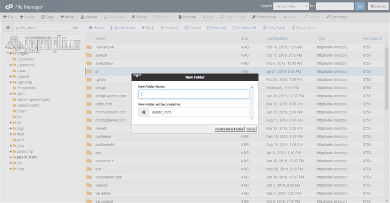Viewport: 390px width, 203px height.
Task: Select the .well-known folder row
Action: 235,47
